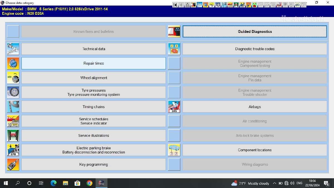Click the Component locations car icon beside its button

[x=174, y=150]
